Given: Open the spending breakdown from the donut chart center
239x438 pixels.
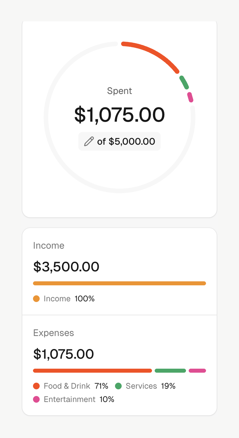Looking at the screenshot, I should [x=120, y=115].
